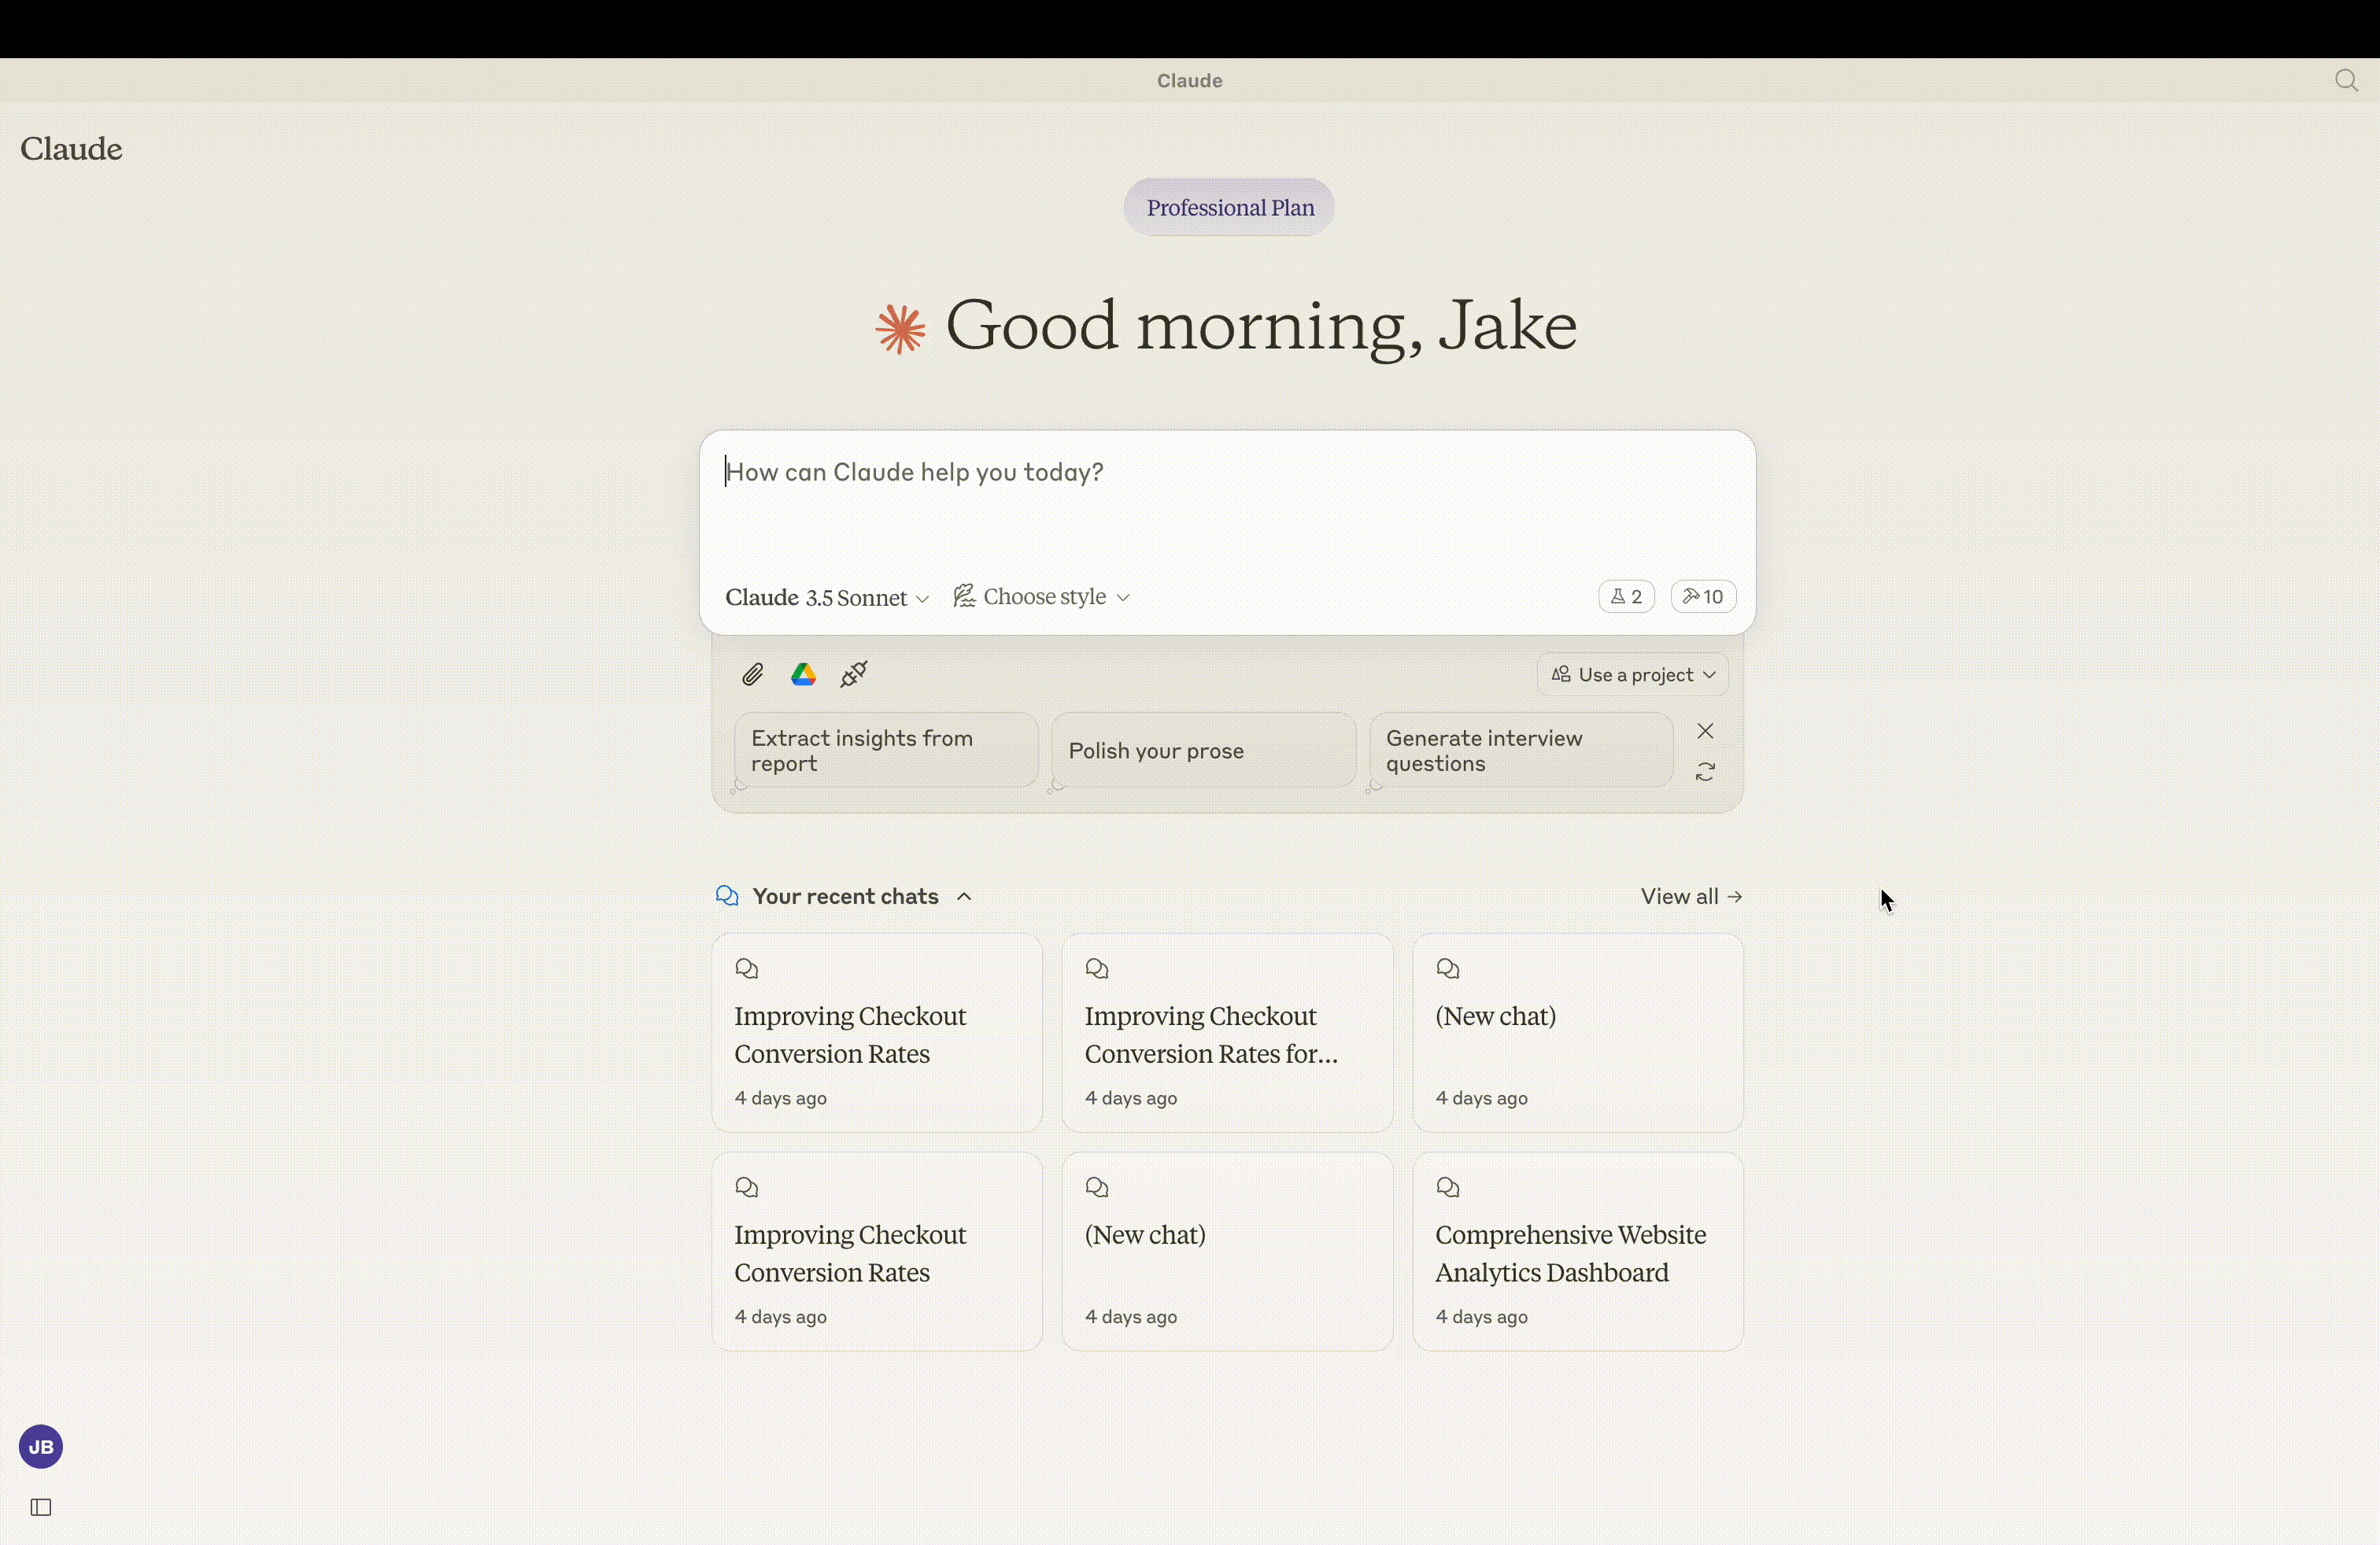Select the Extract insights from report suggestion

coord(885,750)
